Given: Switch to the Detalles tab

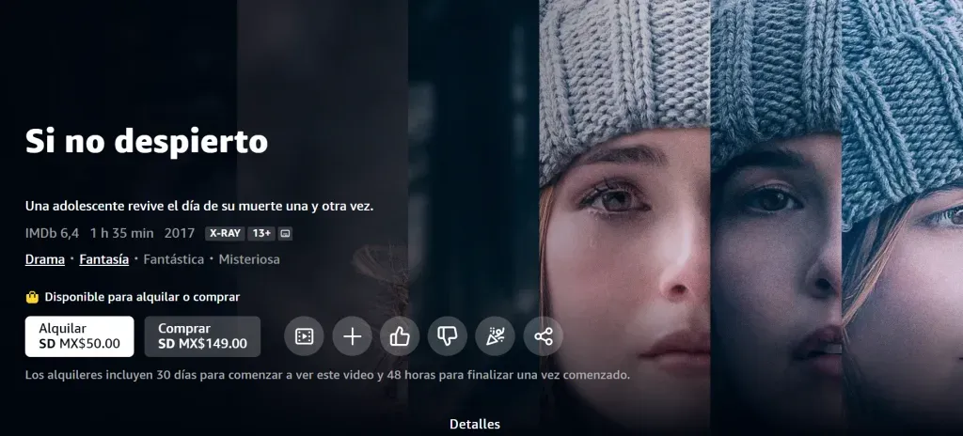Looking at the screenshot, I should [x=475, y=424].
